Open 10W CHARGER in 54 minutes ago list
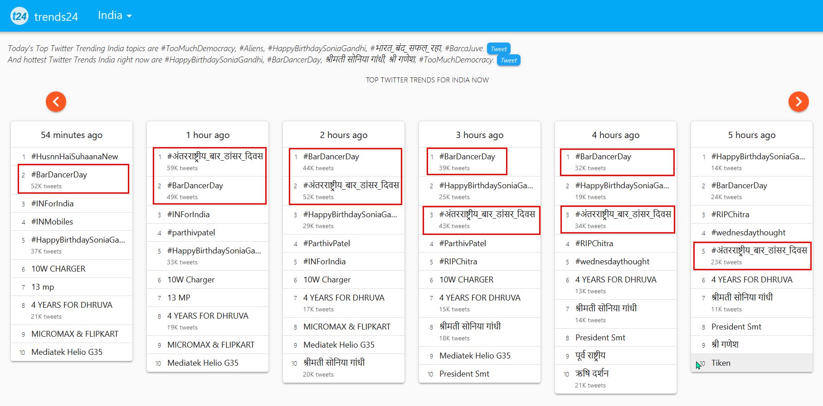This screenshot has height=406, width=823. tap(58, 269)
